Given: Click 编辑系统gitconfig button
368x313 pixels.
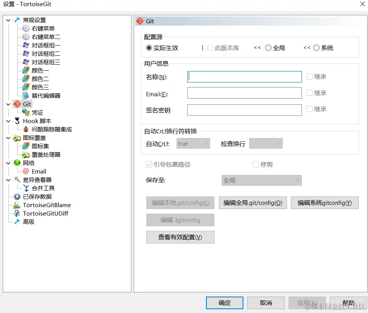Looking at the screenshot, I should pos(324,203).
